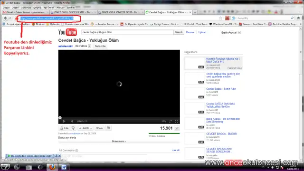
Task: Click the YouTube search field
Action: 127,32
